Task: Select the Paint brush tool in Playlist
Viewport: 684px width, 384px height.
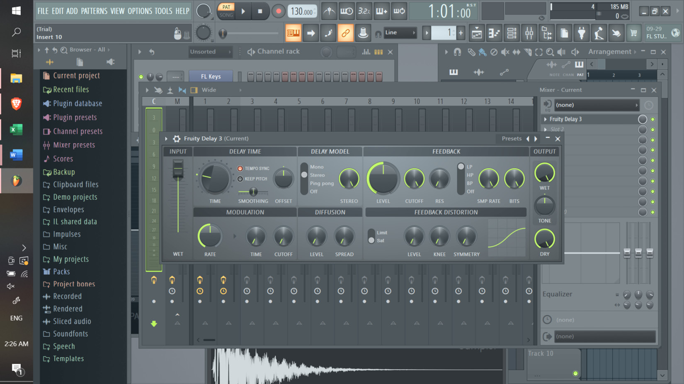Action: click(483, 52)
